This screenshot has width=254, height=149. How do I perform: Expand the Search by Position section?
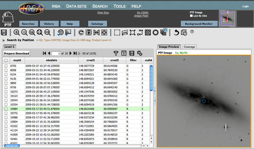pos(4,40)
